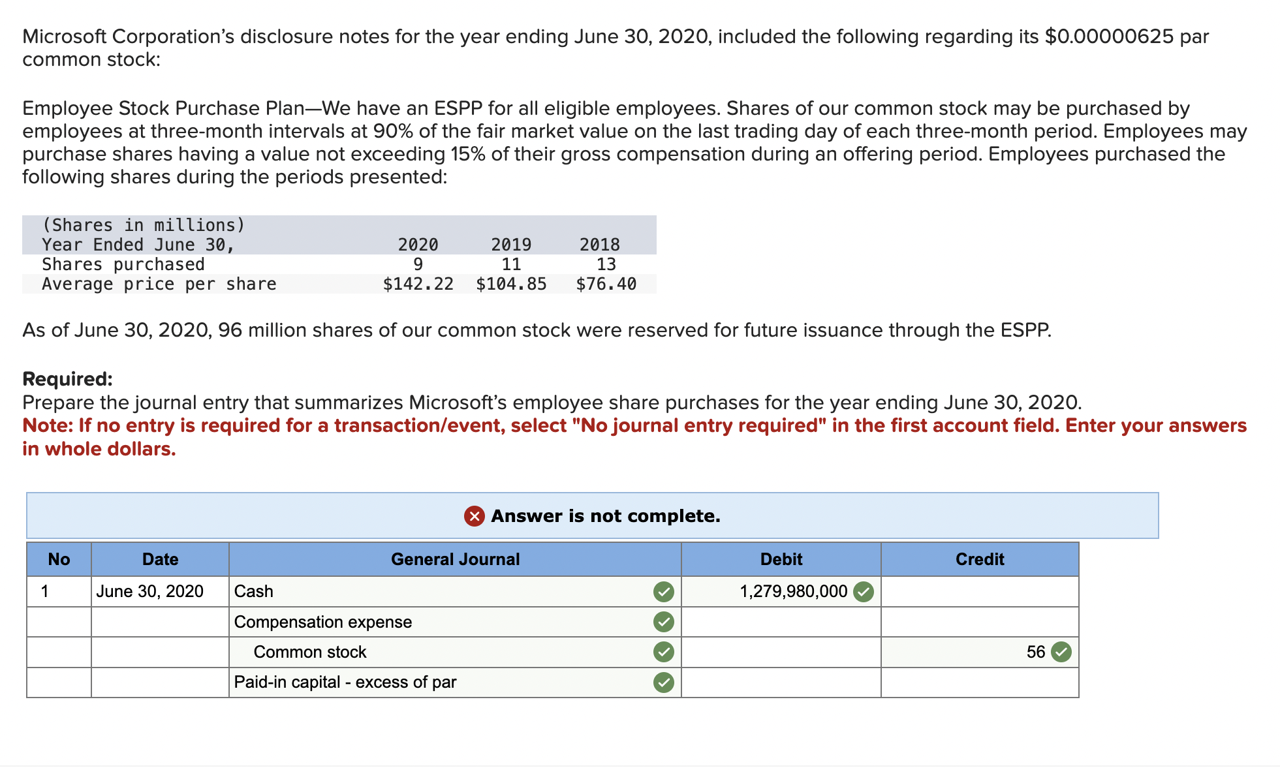Click the empty credit cell for Cash row

pyautogui.click(x=979, y=592)
